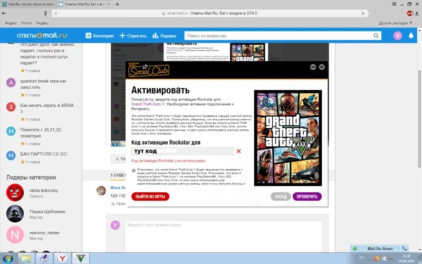This screenshot has width=422, height=264.
Task: Open the Яндекс bookmark, first in bar
Action: (11, 23)
